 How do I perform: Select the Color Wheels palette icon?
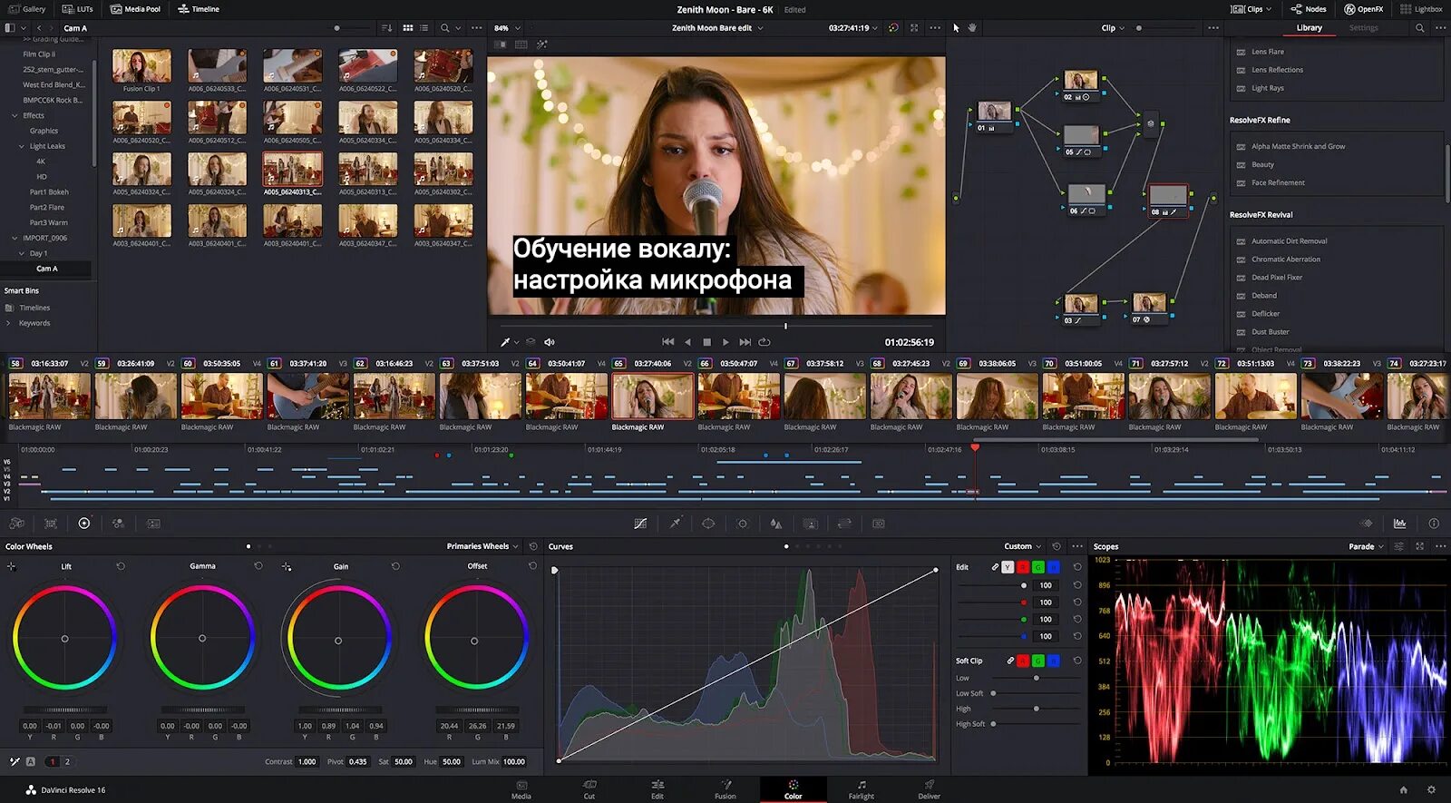[84, 524]
